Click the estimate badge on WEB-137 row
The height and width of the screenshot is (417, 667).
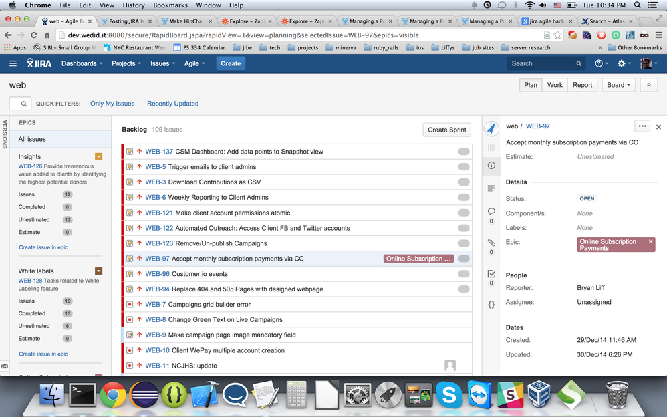(464, 152)
